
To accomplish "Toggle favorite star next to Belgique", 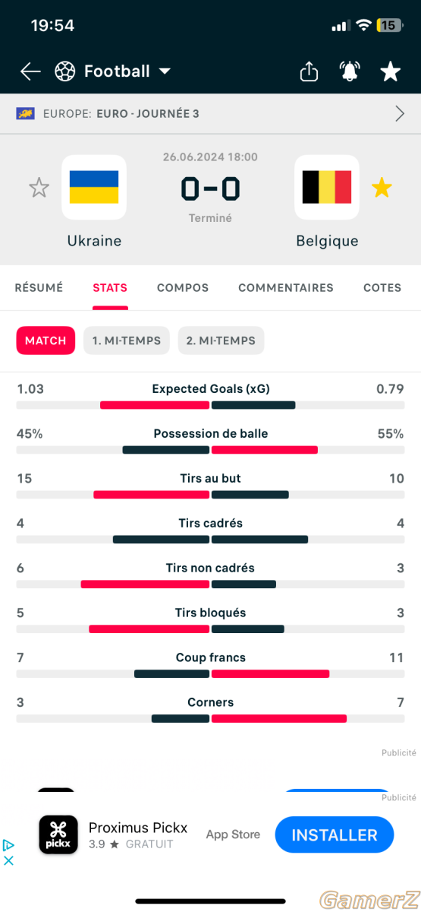I will point(382,188).
